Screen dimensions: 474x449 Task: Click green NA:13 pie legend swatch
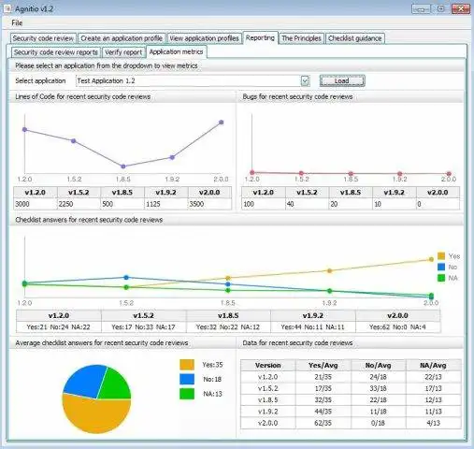[187, 394]
